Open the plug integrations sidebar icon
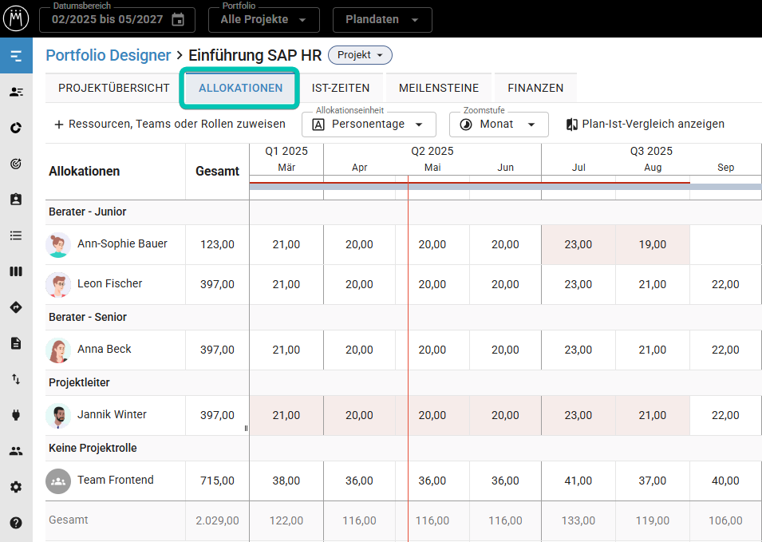Image resolution: width=762 pixels, height=542 pixels. [16, 414]
